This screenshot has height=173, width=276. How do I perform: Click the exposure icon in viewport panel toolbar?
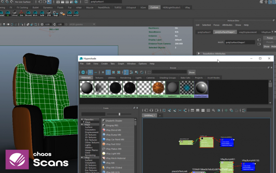(42, 24)
